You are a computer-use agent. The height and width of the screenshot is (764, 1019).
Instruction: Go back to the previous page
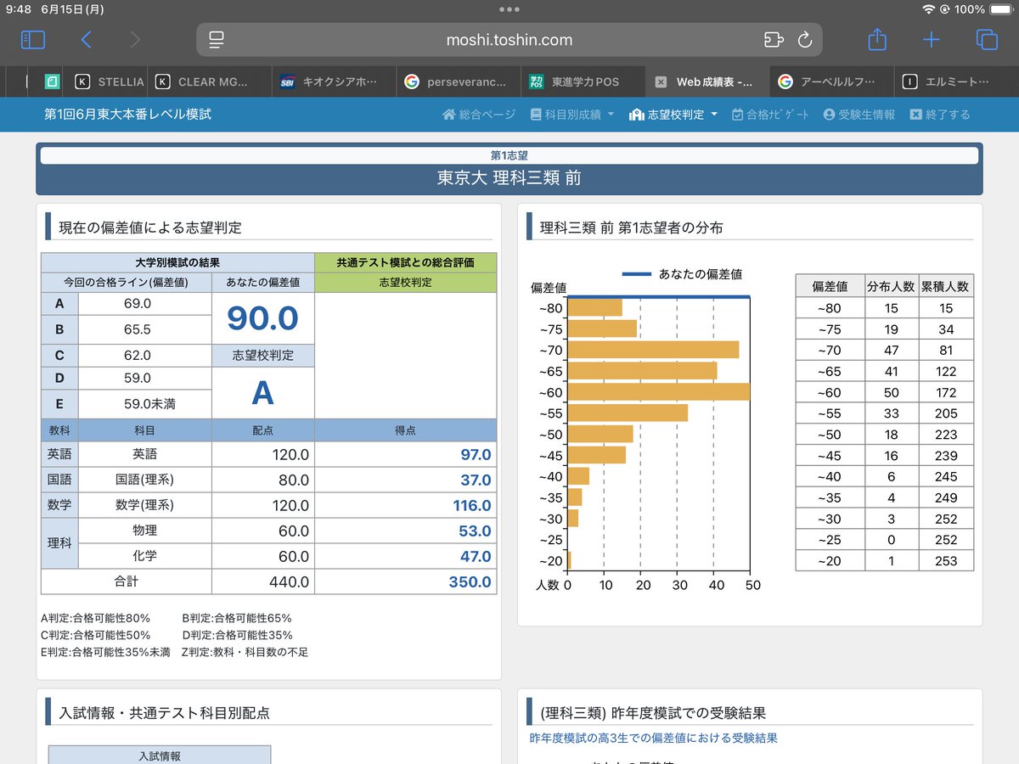pos(86,40)
